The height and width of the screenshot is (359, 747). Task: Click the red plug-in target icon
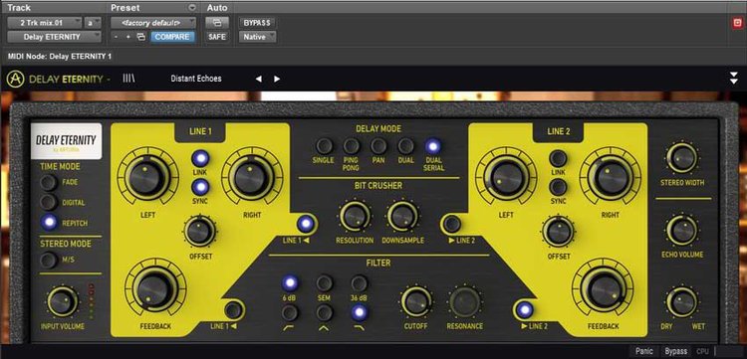click(x=737, y=23)
